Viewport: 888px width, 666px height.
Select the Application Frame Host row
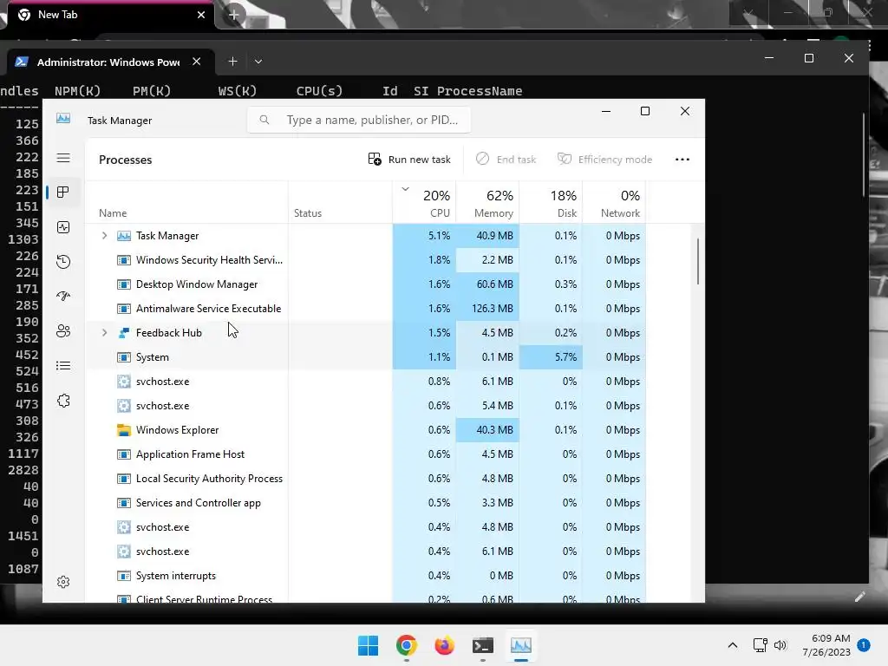[x=365, y=454]
